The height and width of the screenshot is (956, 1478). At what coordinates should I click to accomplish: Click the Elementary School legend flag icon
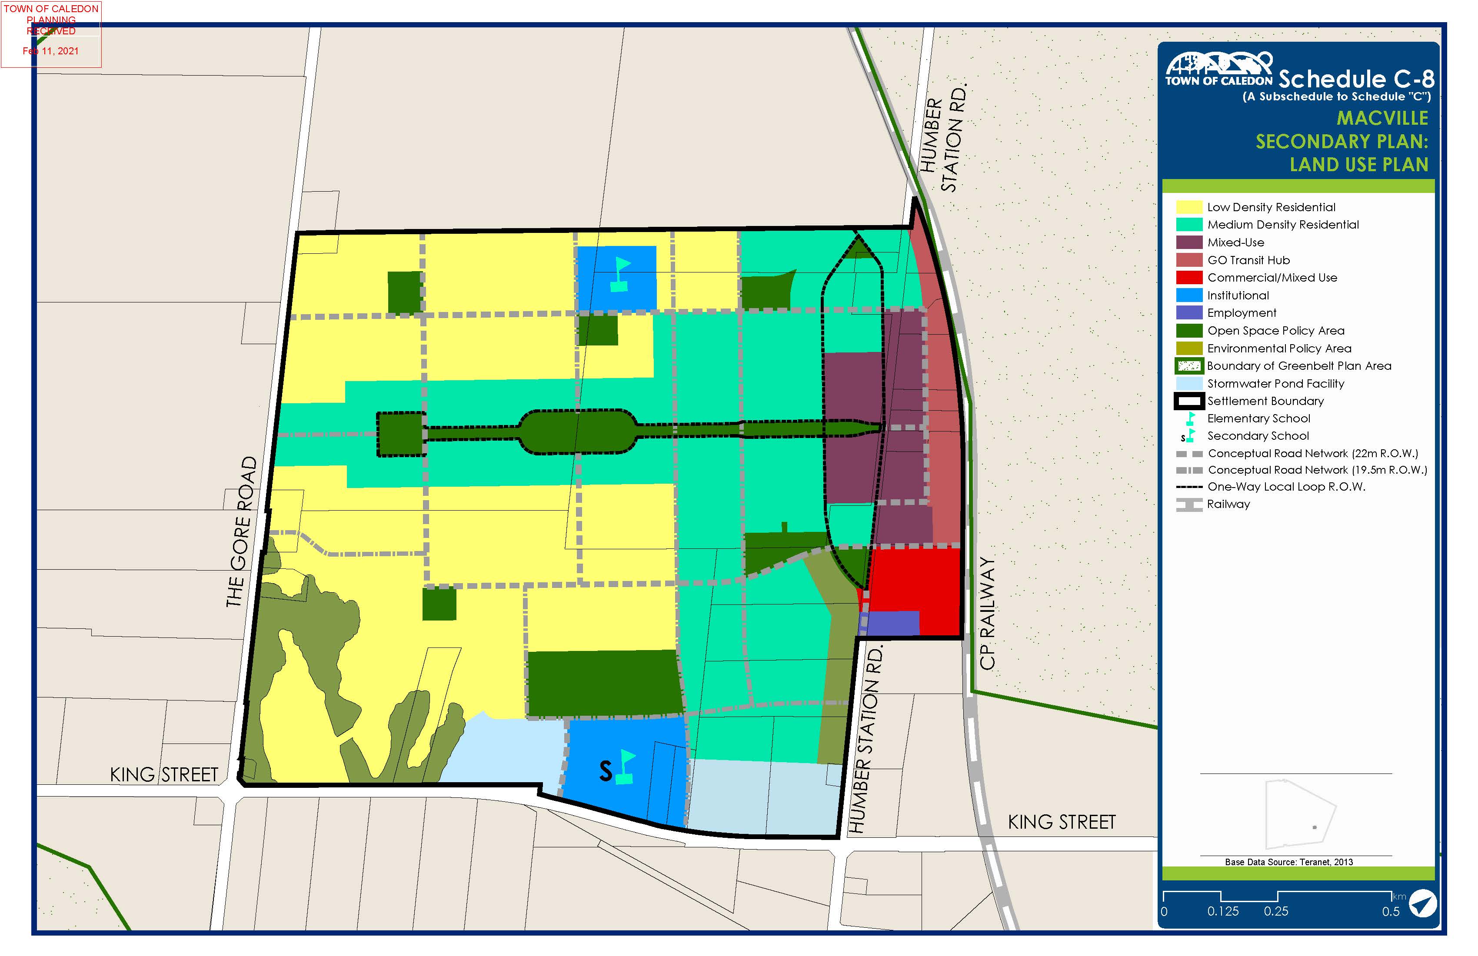(1191, 419)
